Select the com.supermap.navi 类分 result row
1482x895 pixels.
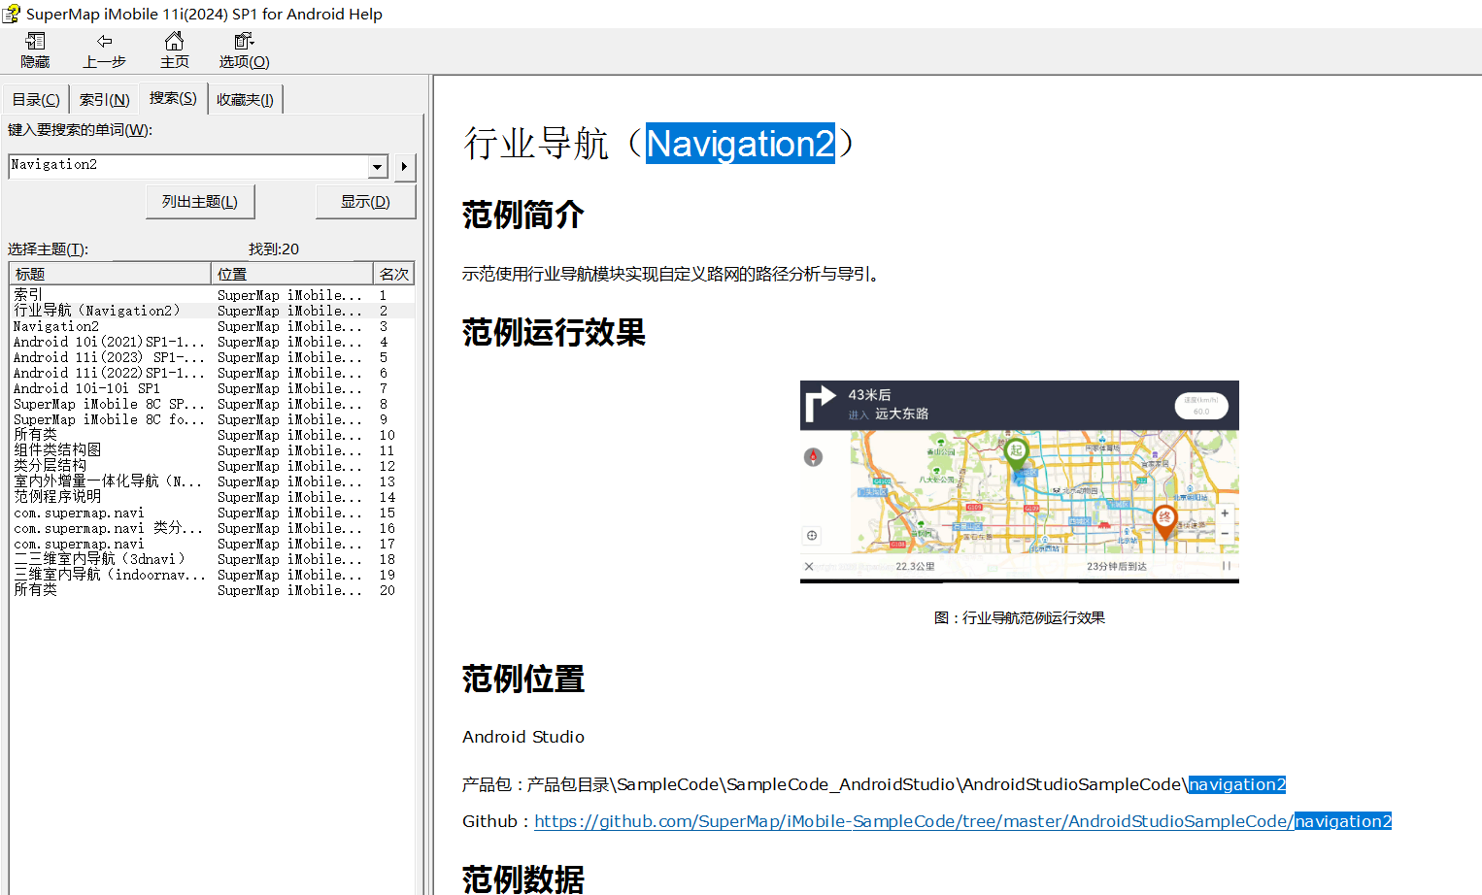click(212, 528)
